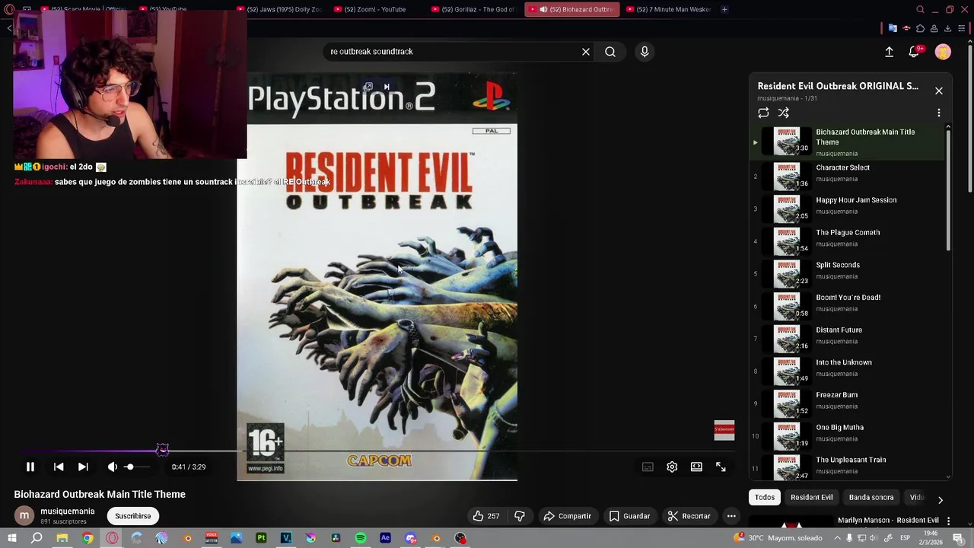Screen dimensions: 974x548
Task: Select the Banda sonora filter chip
Action: pyautogui.click(x=871, y=497)
